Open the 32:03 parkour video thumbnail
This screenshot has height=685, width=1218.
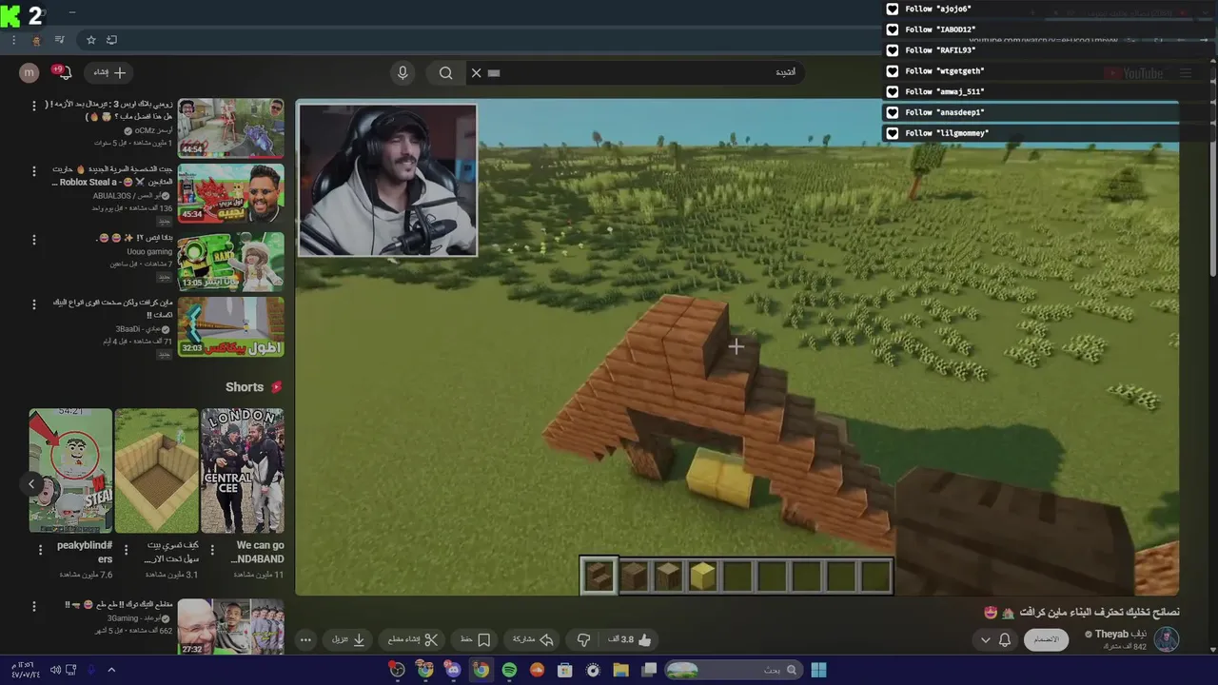230,326
